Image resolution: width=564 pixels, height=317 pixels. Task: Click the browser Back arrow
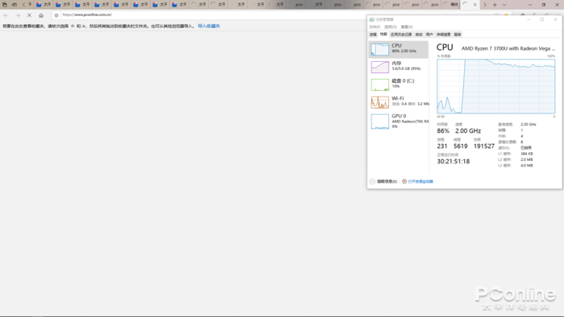click(6, 15)
